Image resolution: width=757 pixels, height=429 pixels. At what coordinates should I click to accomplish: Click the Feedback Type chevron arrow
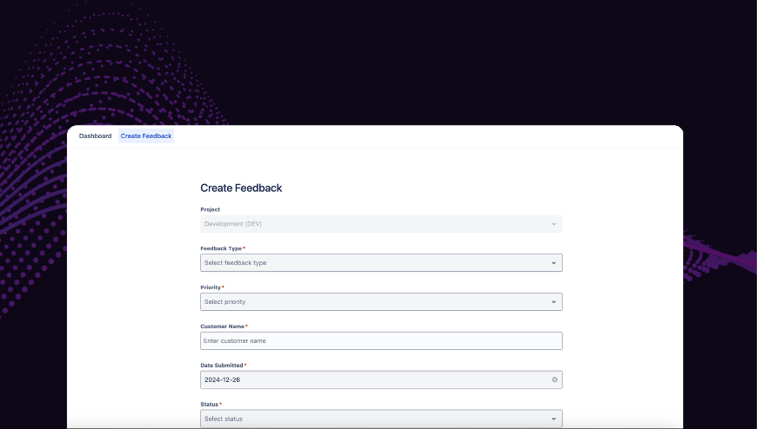553,262
